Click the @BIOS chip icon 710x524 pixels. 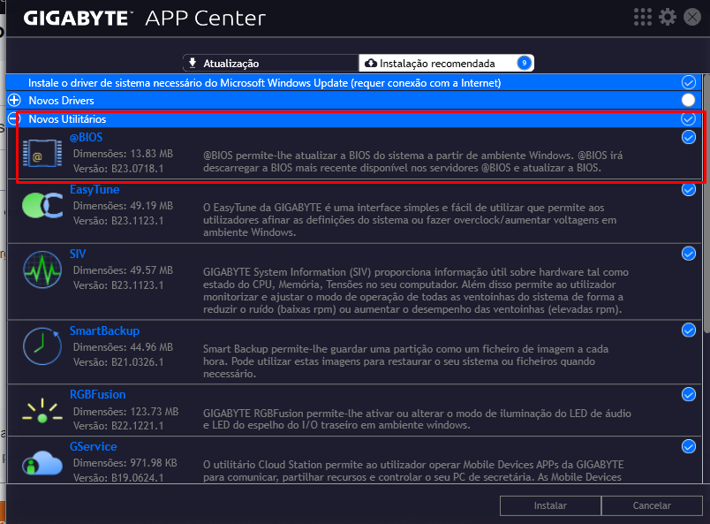coord(42,153)
